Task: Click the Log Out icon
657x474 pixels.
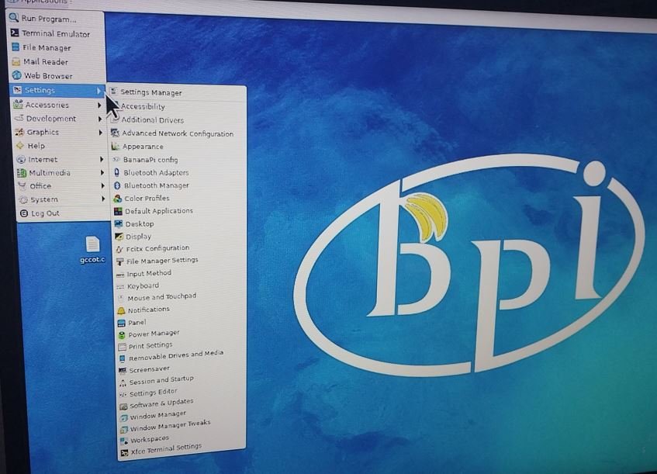Action: coord(24,213)
